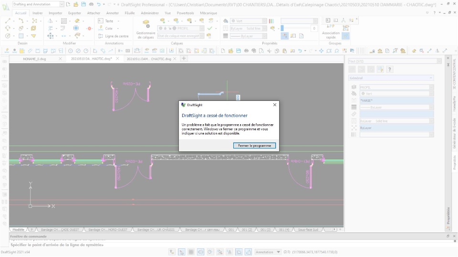The height and width of the screenshot is (257, 458).
Task: Open the HomeByMe side tab
Action: 454,103
